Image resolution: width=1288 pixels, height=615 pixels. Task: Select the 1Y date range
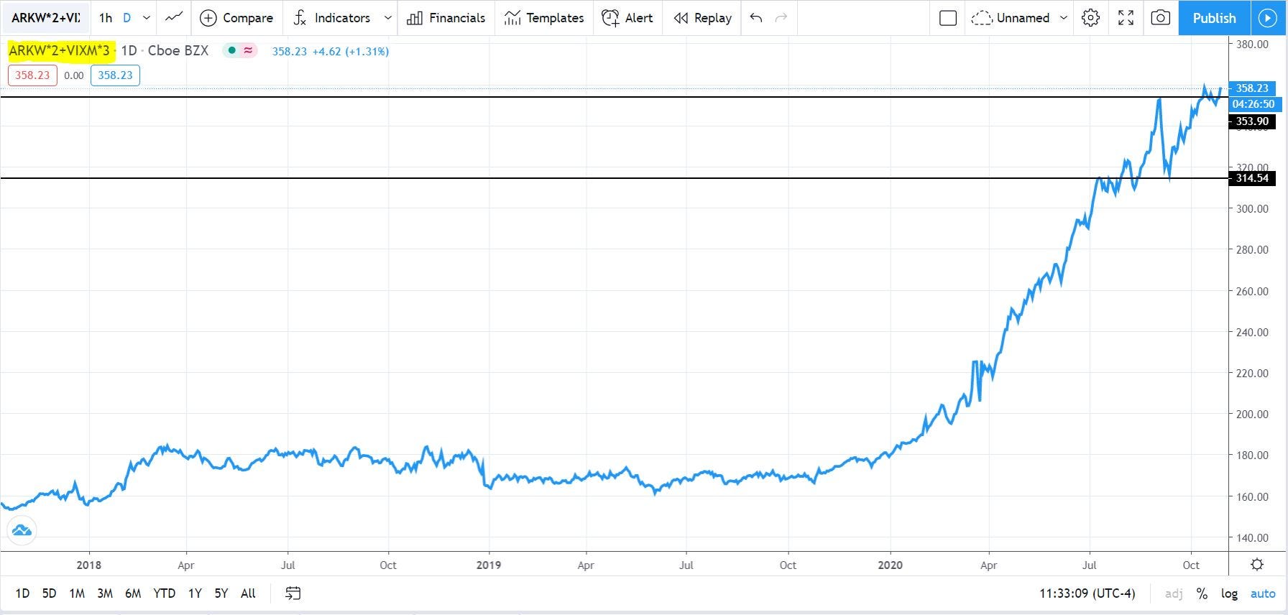coord(195,593)
